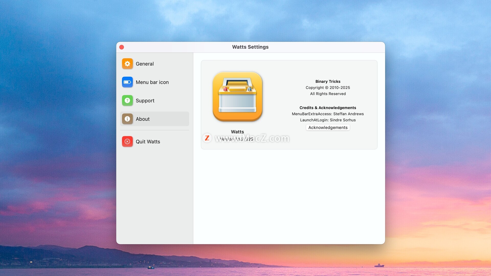The image size is (491, 276).
Task: Click the Watts Settings window title
Action: click(250, 47)
